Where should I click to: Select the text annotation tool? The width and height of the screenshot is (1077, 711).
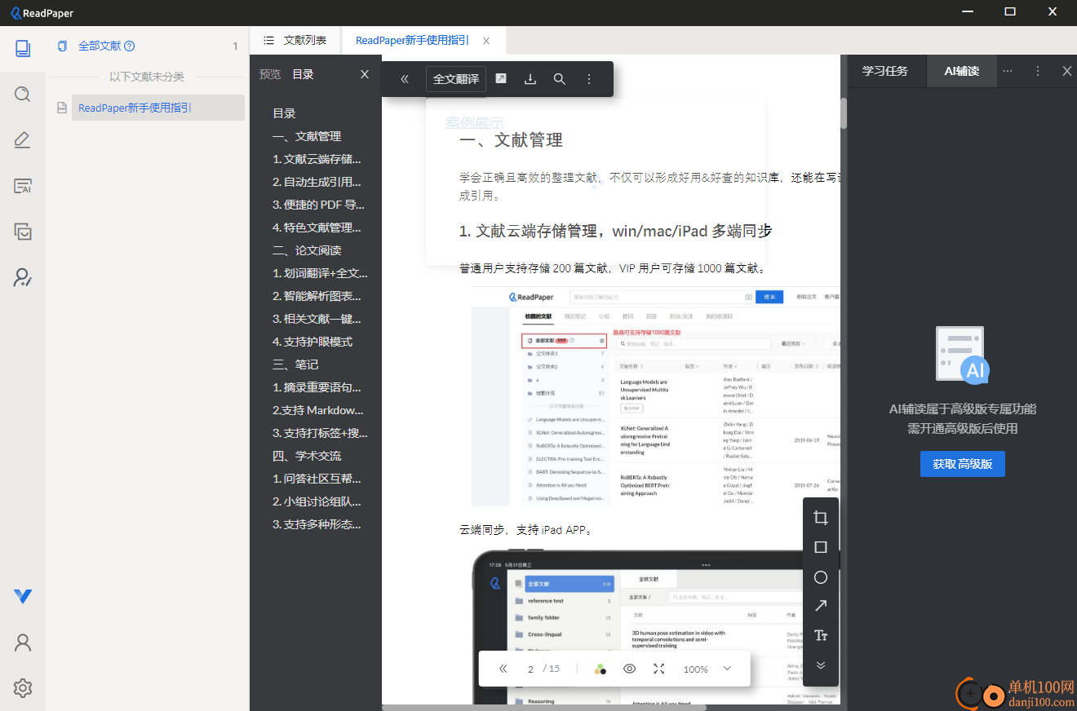pos(821,635)
